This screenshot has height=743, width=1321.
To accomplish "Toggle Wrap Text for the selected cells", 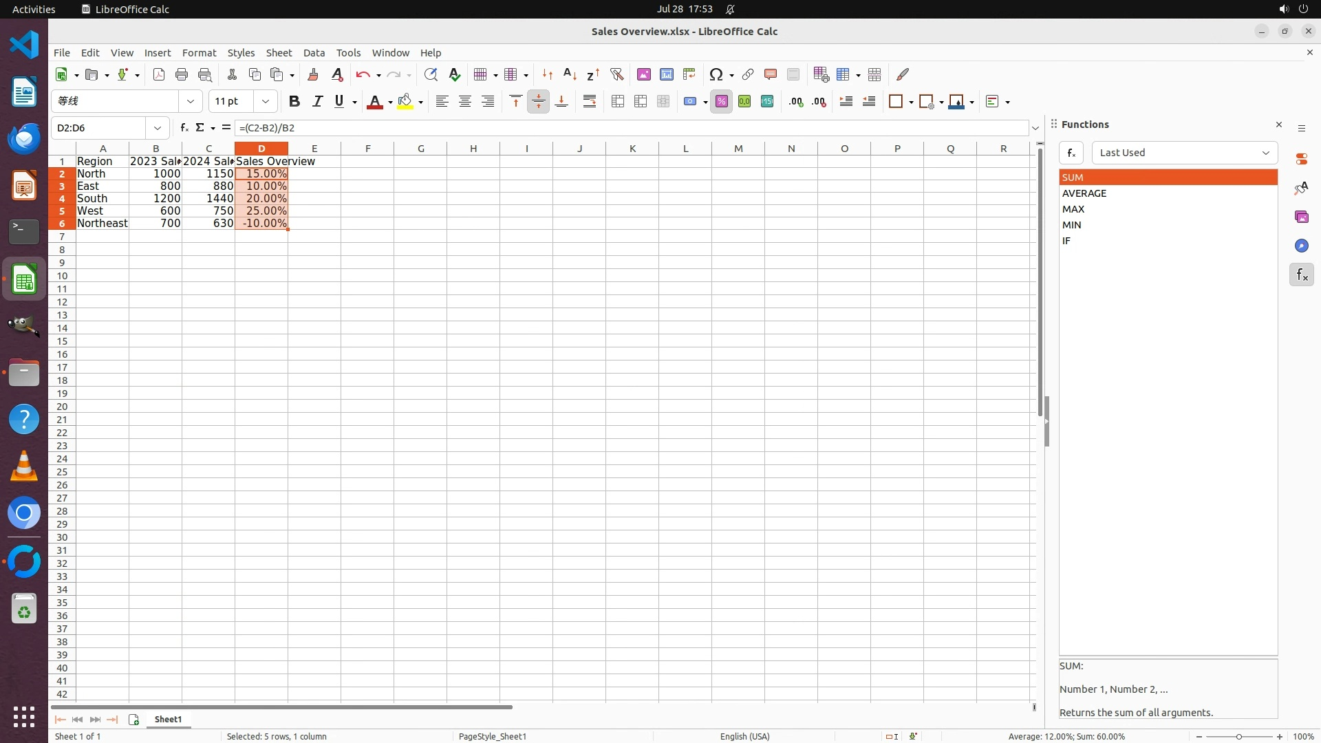I will 590,102.
